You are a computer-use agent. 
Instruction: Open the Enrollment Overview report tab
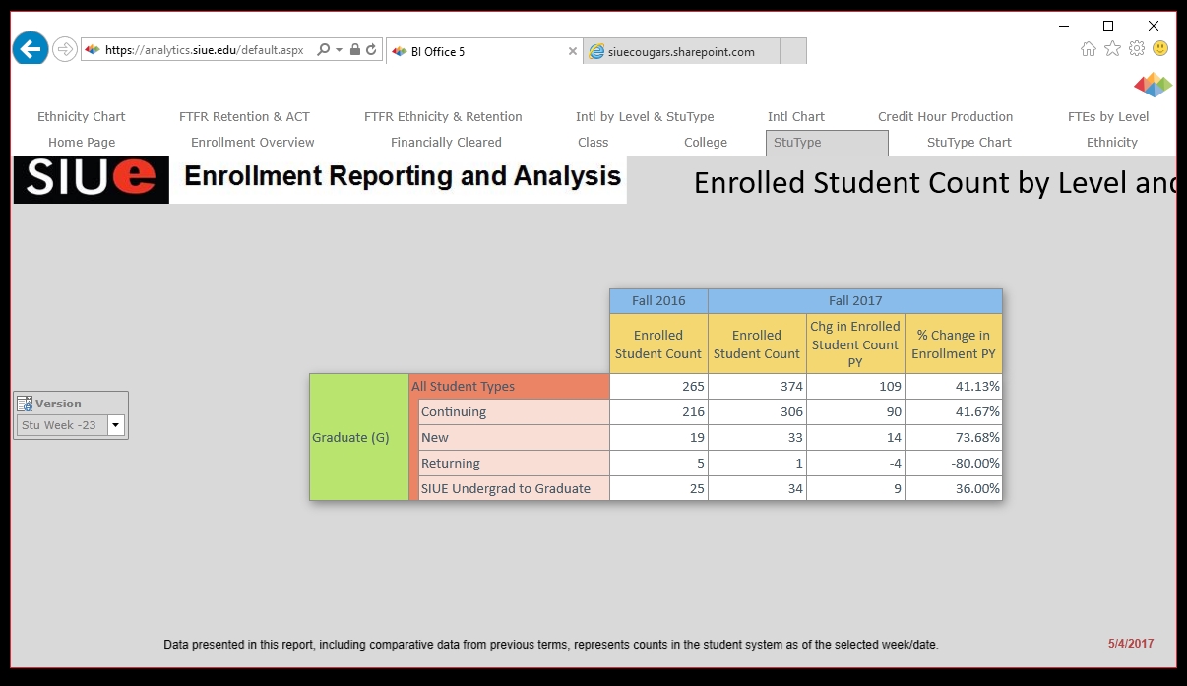pyautogui.click(x=253, y=143)
